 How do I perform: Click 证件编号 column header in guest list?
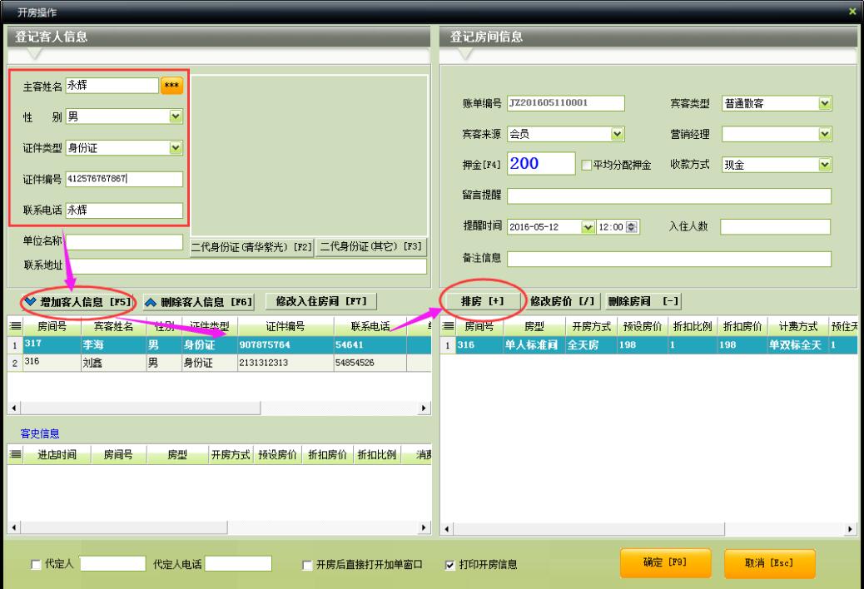(286, 326)
